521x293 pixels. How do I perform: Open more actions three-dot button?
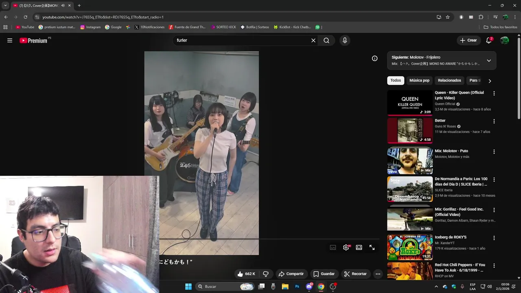coord(378,274)
